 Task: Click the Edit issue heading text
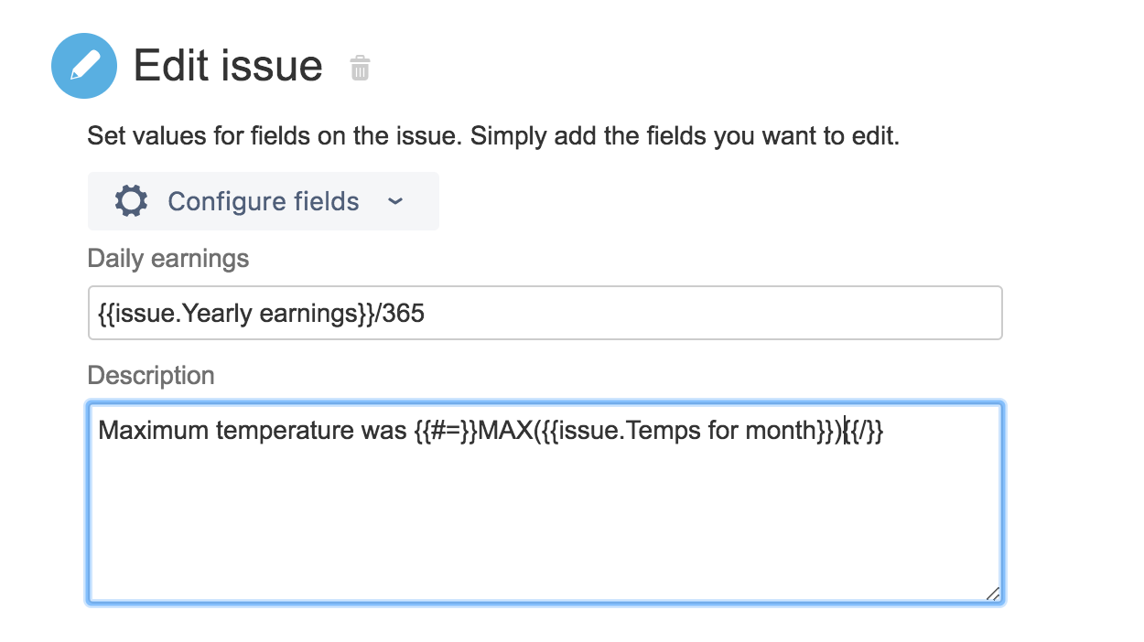click(x=228, y=66)
